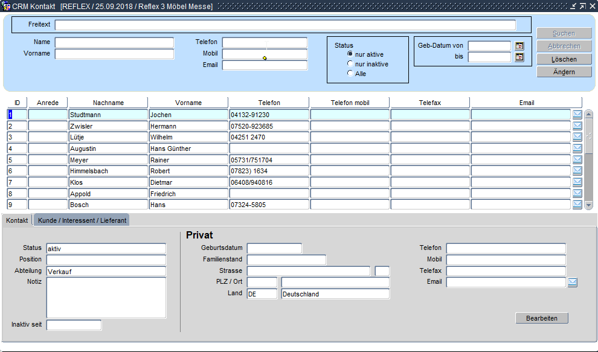Select the 'nur inaktive' status option

coord(350,63)
